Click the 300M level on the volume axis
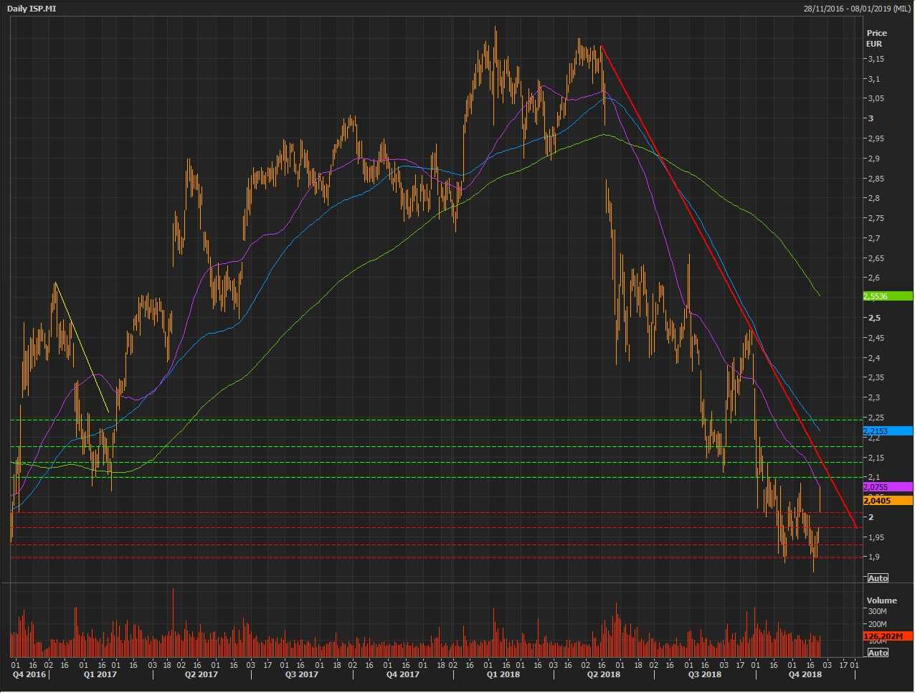 (x=878, y=612)
